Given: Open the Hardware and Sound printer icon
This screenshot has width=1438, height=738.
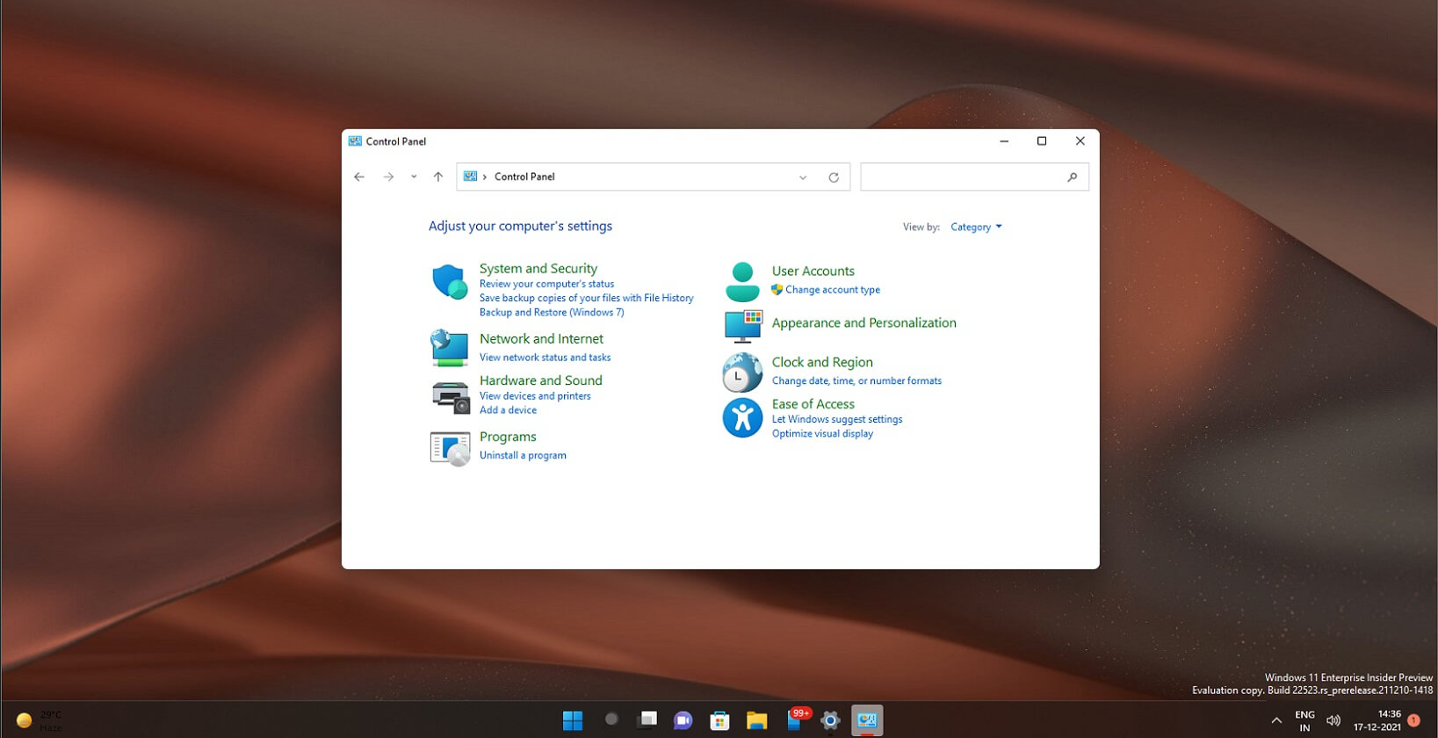Looking at the screenshot, I should point(450,397).
